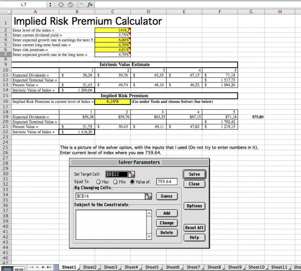Select the Min radio button in Solver Parameters
The width and height of the screenshot is (301, 271).
pyautogui.click(x=116, y=181)
